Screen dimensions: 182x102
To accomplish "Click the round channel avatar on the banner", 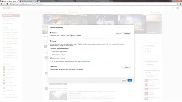I will pos(48,19).
